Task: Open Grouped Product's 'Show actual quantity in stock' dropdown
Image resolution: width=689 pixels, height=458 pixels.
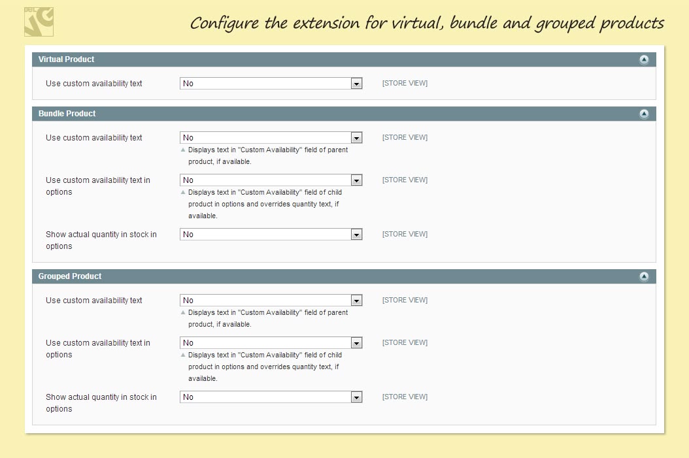Action: pos(271,397)
